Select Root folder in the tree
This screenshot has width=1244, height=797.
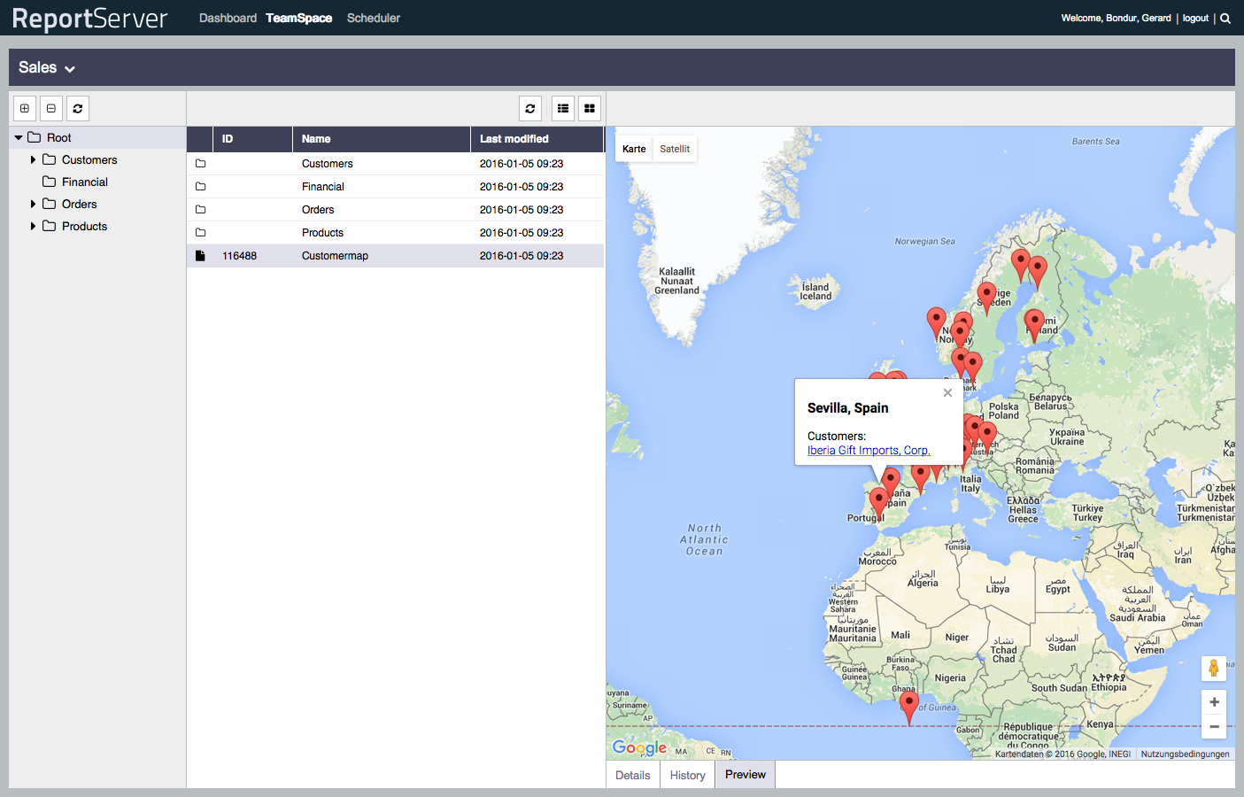point(59,137)
